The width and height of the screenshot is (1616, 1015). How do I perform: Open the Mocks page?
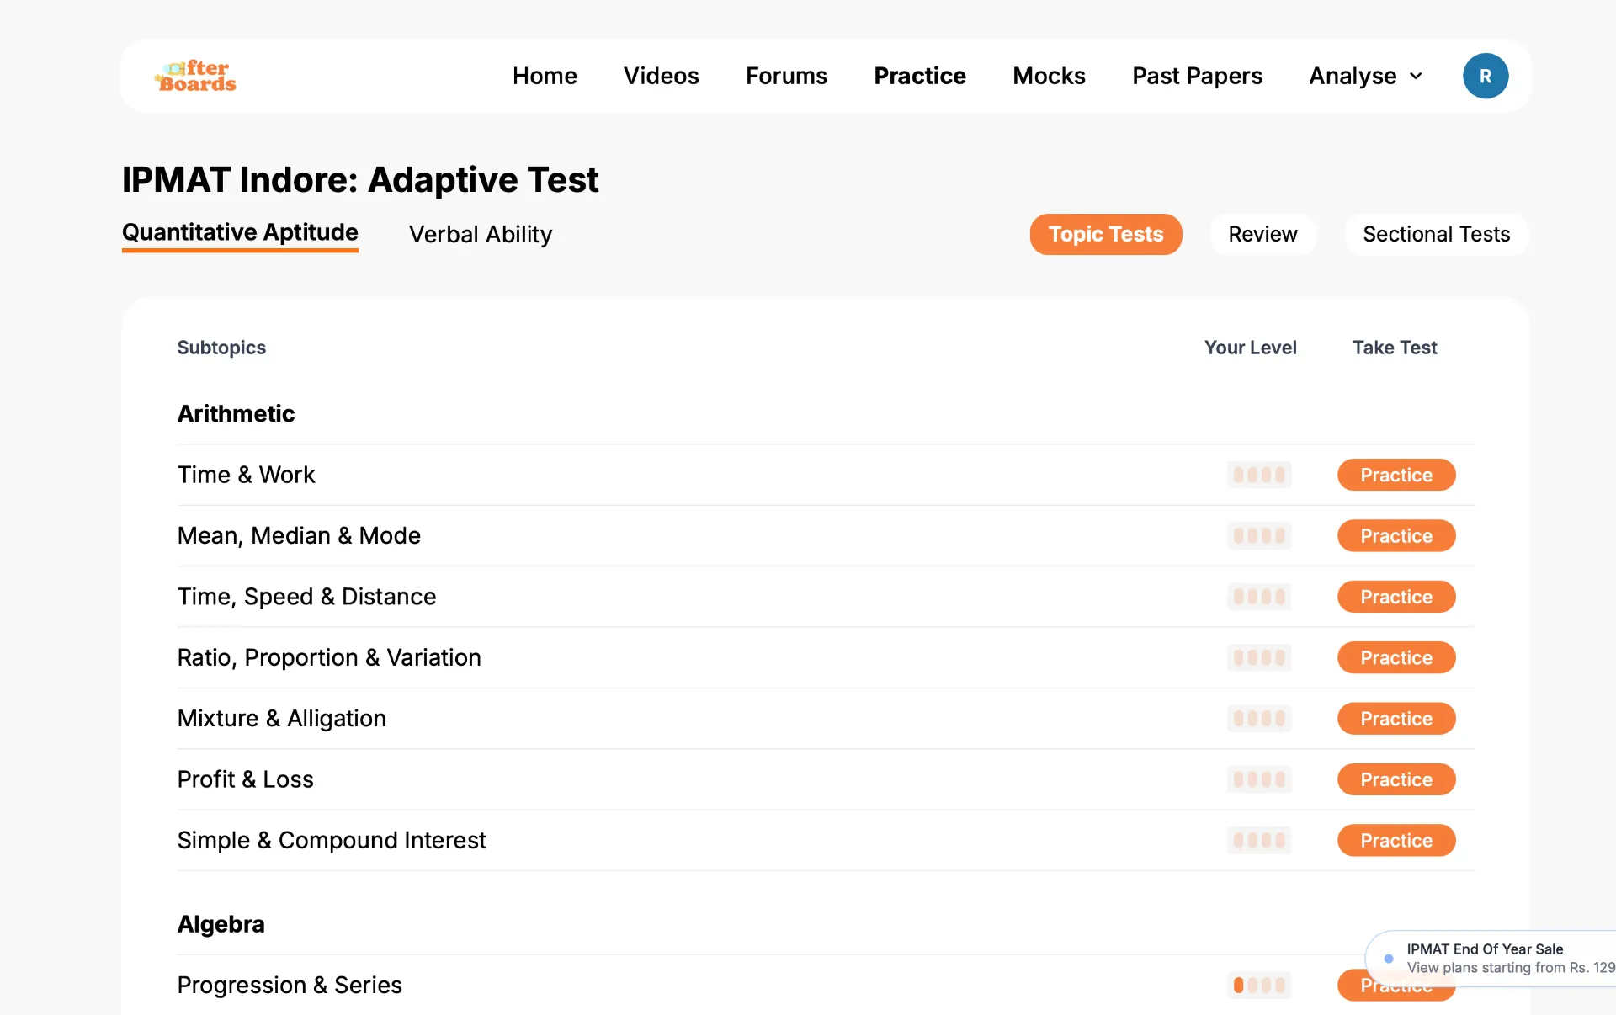pos(1049,76)
